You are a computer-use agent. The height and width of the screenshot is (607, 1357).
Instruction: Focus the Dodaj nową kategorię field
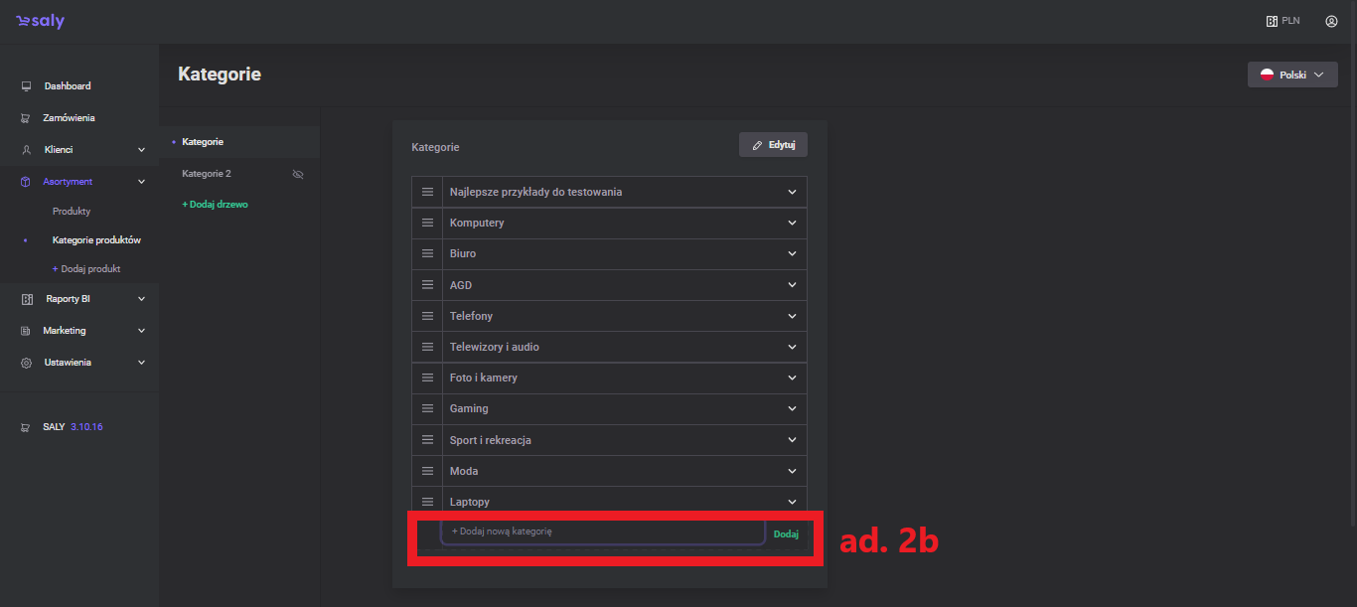pos(602,531)
